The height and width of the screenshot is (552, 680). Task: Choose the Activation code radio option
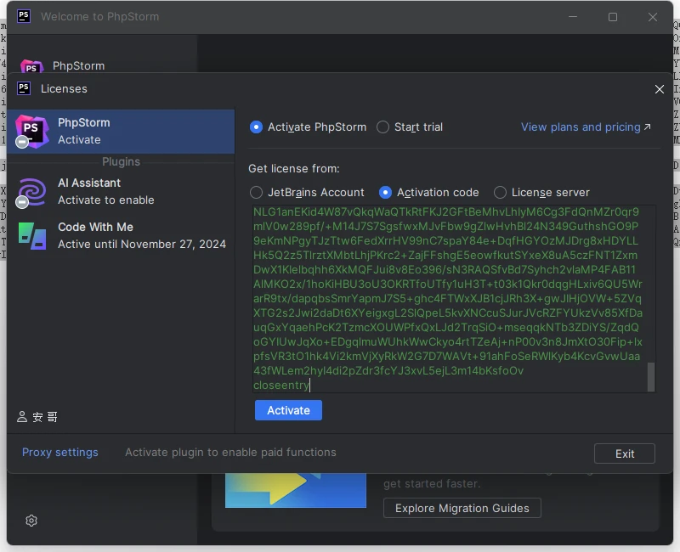tap(385, 193)
